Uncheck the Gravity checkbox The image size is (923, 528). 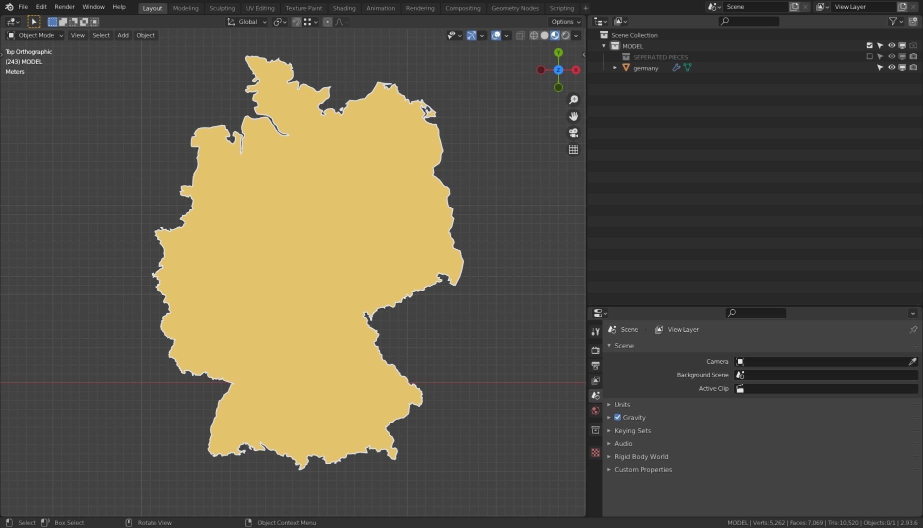click(617, 417)
